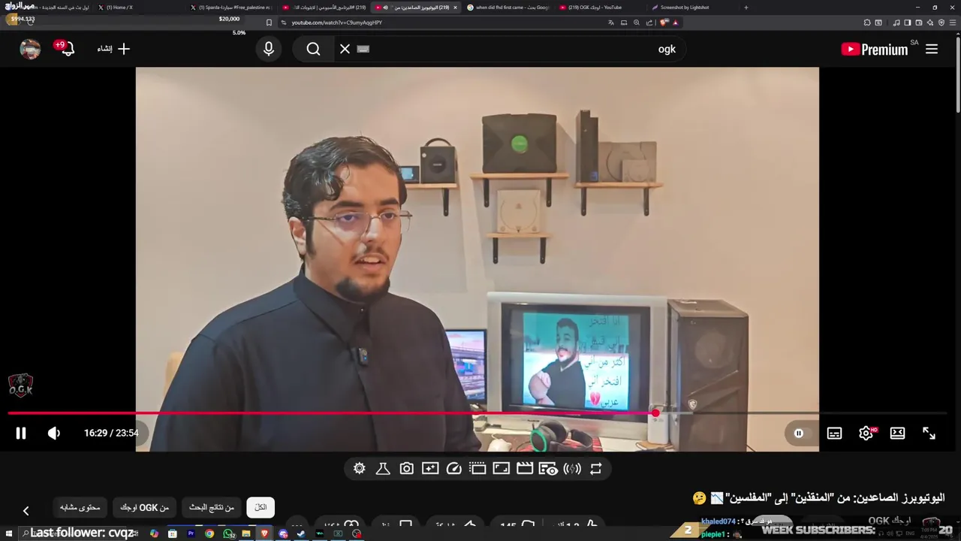Toggle cinema mode clapperboard icon
The image size is (961, 541).
point(525,469)
